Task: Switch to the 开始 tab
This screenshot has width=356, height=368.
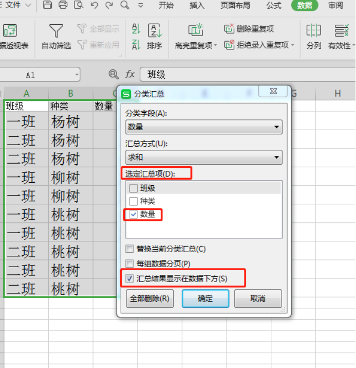Action: [x=166, y=5]
